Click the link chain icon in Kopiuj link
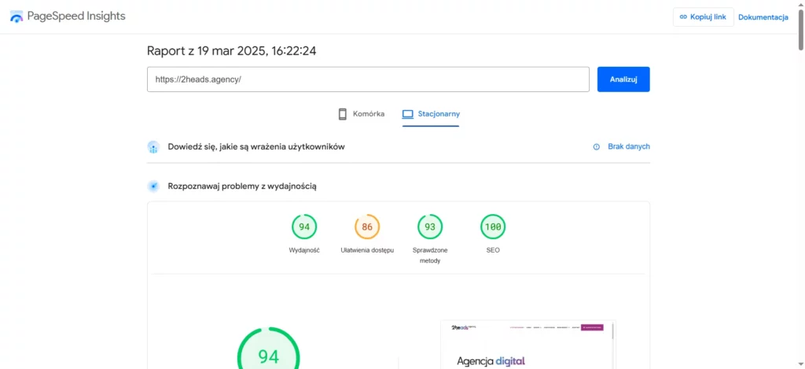Image resolution: width=805 pixels, height=369 pixels. coord(683,17)
